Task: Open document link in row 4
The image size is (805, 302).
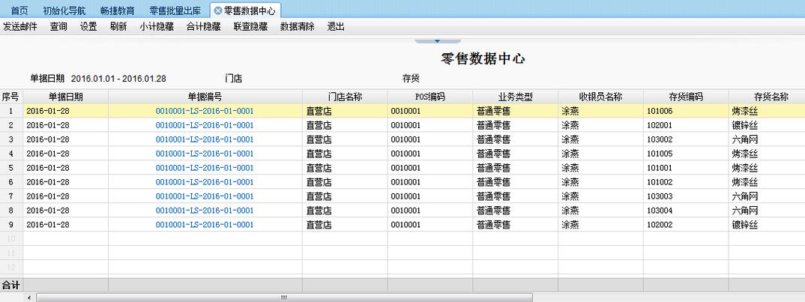Action: (x=205, y=154)
